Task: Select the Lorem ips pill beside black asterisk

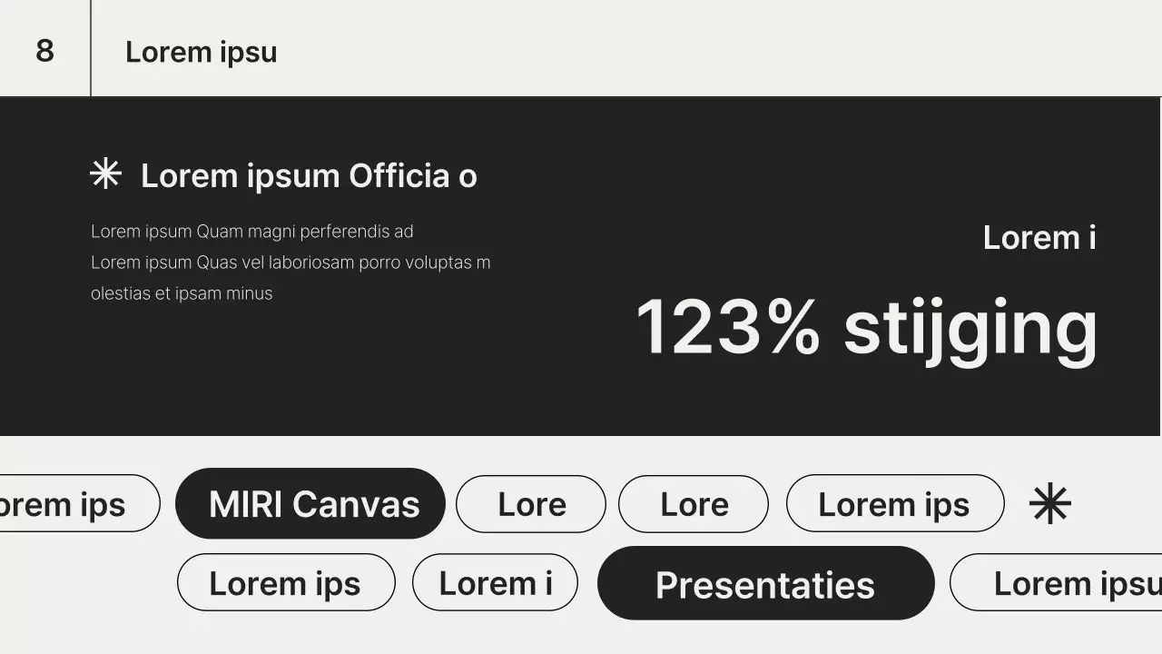Action: tap(894, 504)
